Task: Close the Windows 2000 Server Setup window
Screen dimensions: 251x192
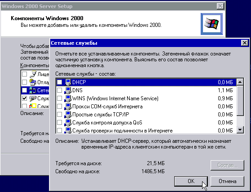Action: click(x=220, y=6)
